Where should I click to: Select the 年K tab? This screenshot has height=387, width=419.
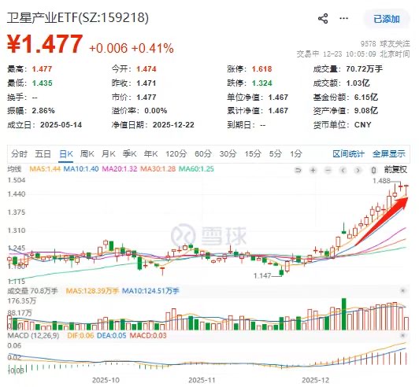[150, 153]
